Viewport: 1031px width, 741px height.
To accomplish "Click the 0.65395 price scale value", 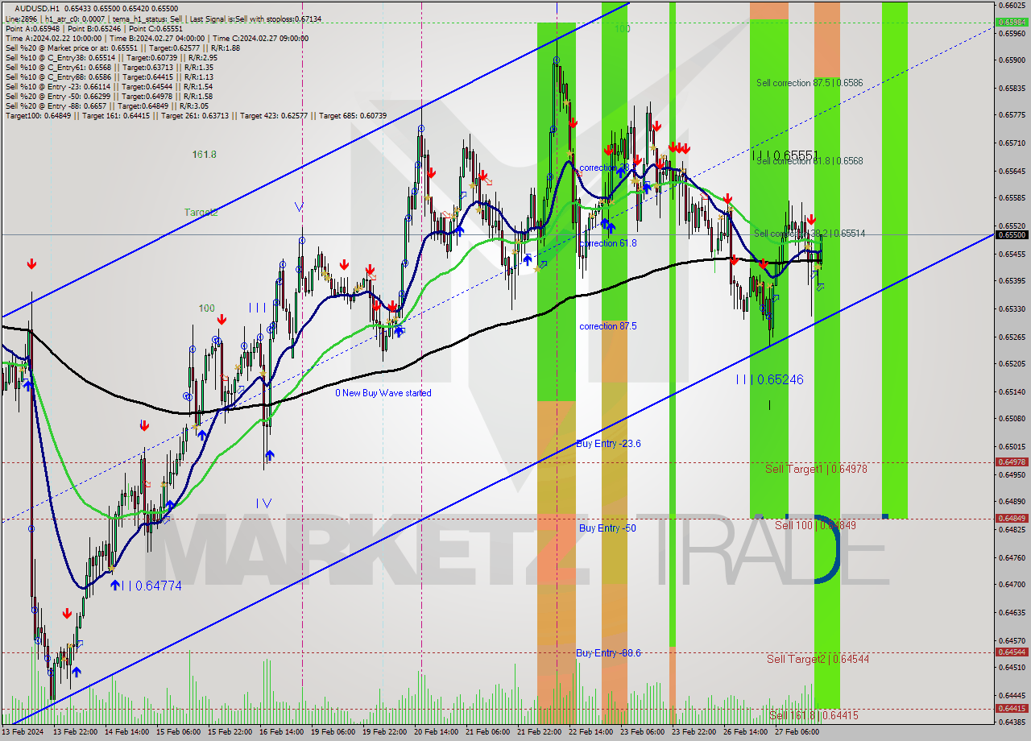I will 1012,281.
